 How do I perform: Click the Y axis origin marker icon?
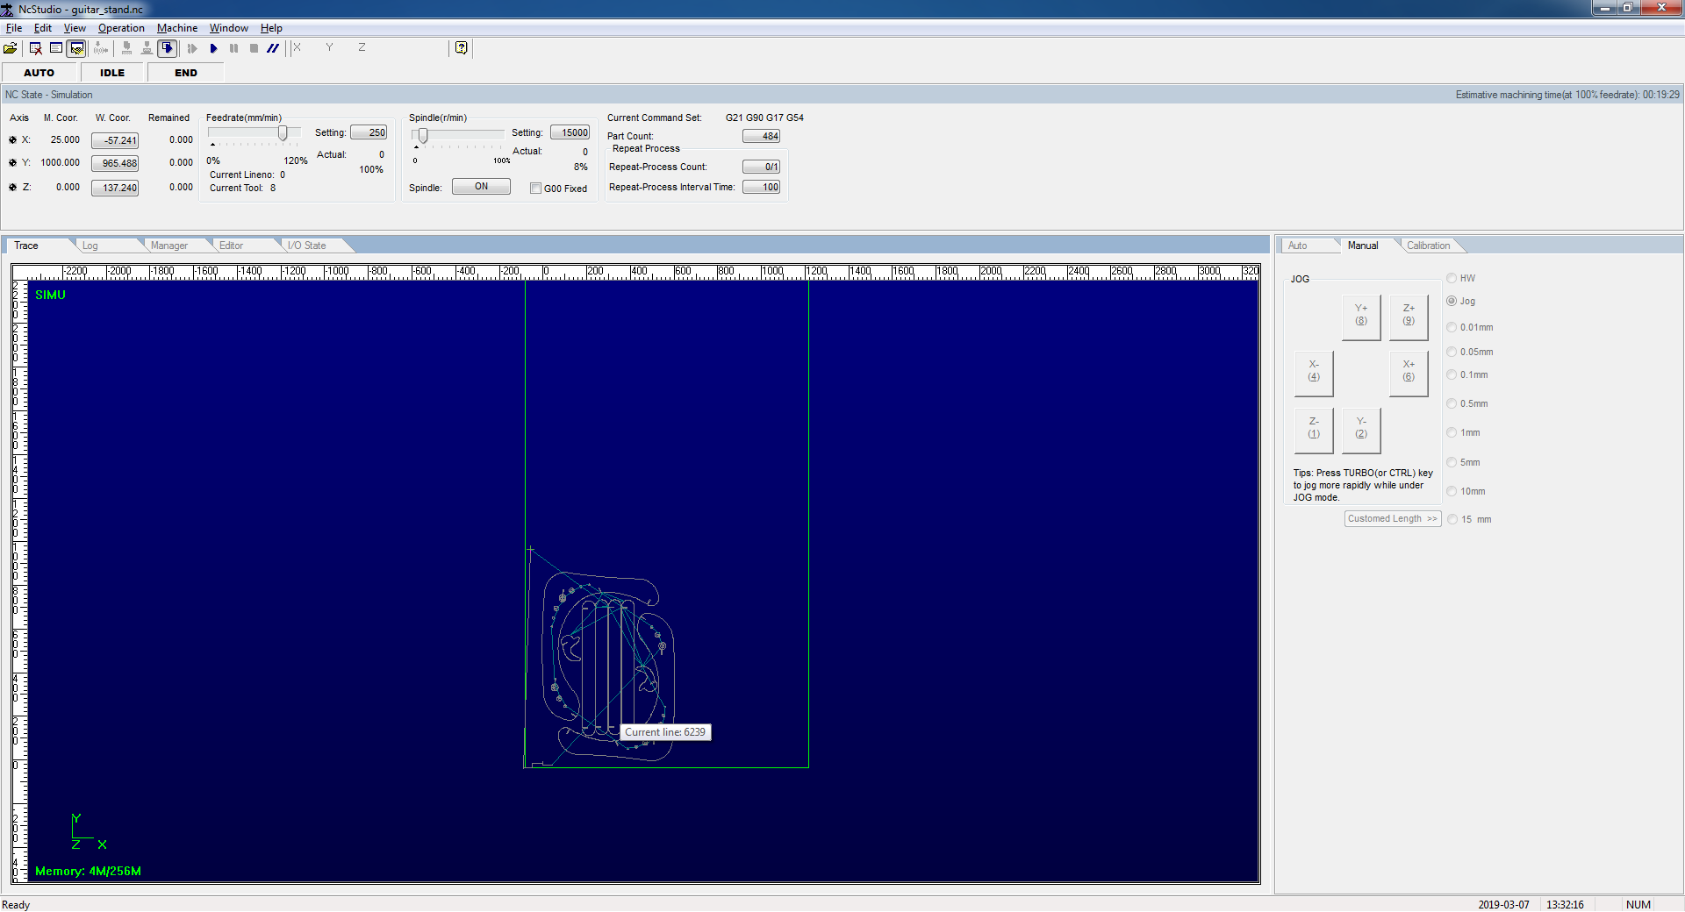pos(12,162)
